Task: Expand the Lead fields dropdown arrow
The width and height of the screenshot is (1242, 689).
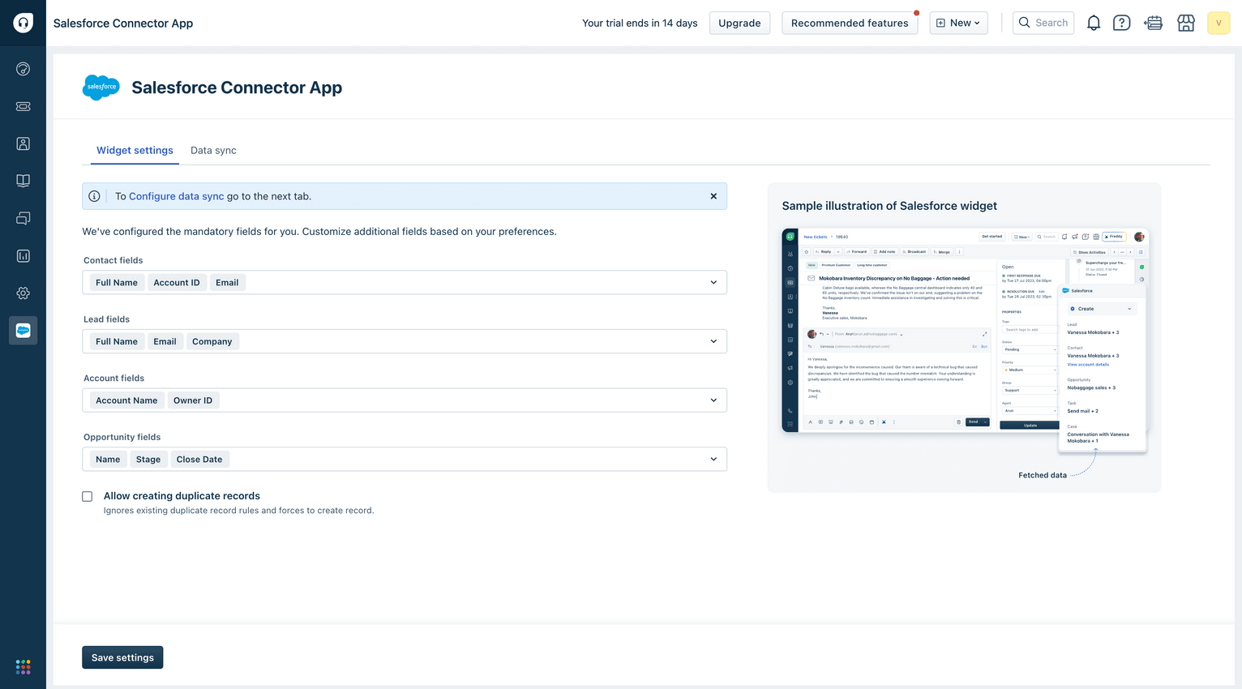Action: point(713,341)
